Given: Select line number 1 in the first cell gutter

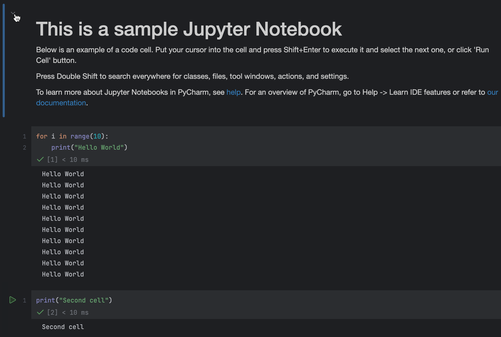Looking at the screenshot, I should (25, 136).
